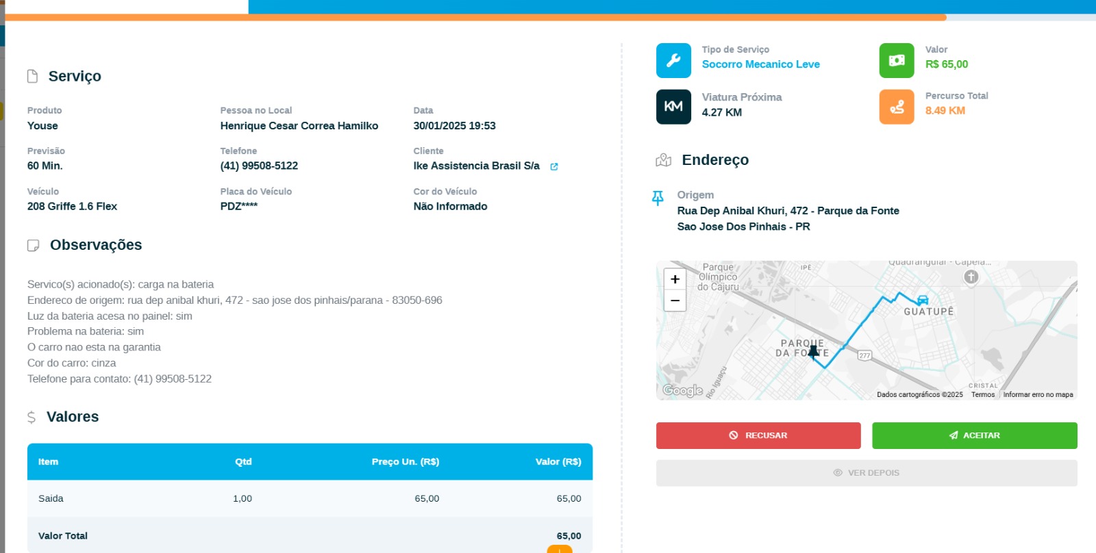The image size is (1096, 553).
Task: Click Informar erro no mapa link
Action: [x=1038, y=395]
